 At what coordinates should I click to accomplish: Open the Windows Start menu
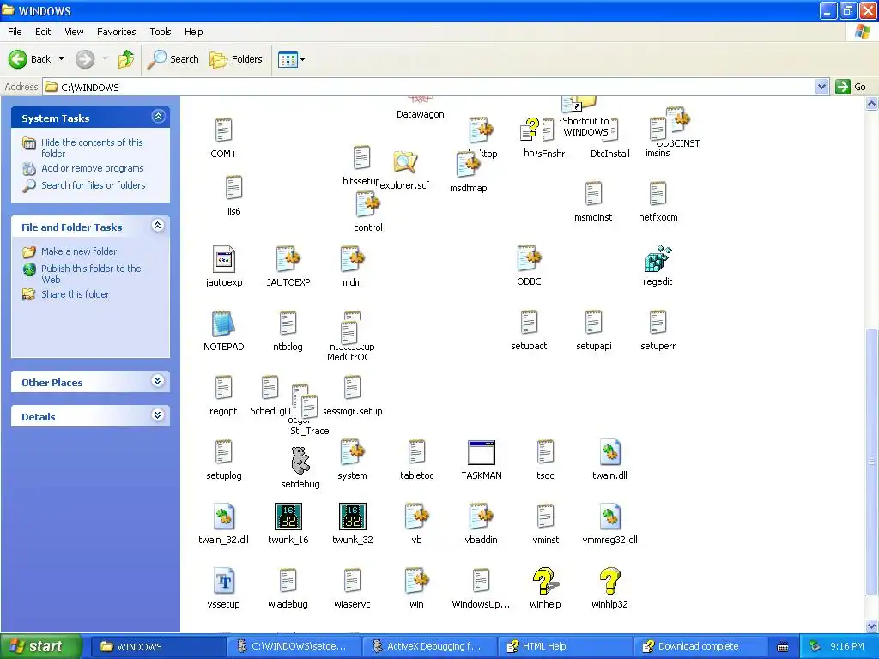(x=40, y=646)
